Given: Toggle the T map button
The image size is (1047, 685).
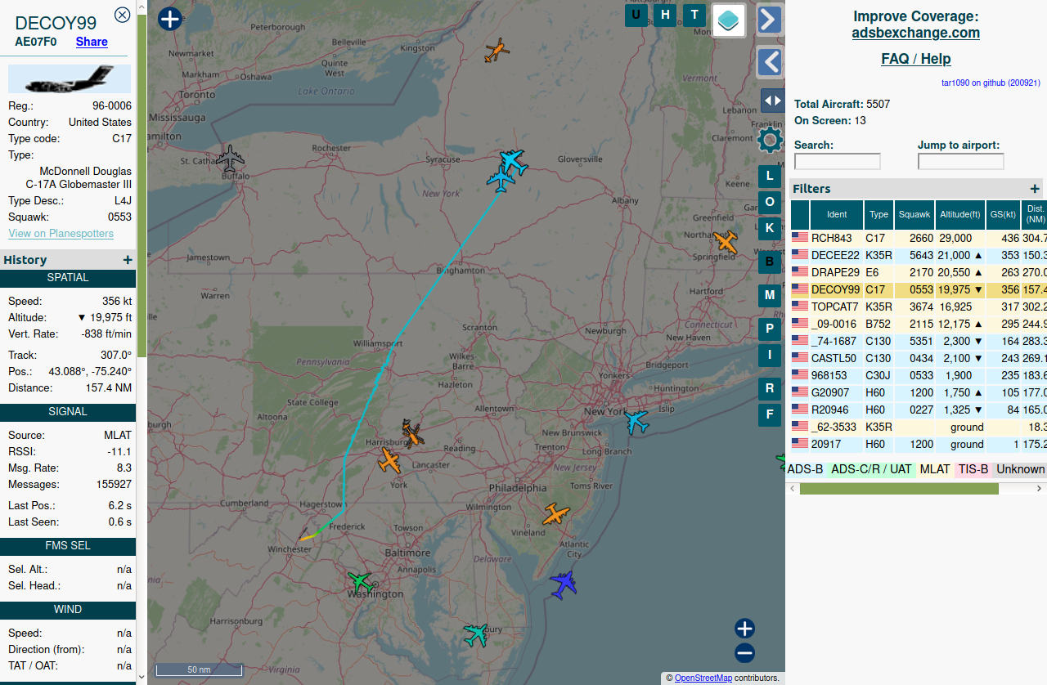Looking at the screenshot, I should [x=694, y=15].
